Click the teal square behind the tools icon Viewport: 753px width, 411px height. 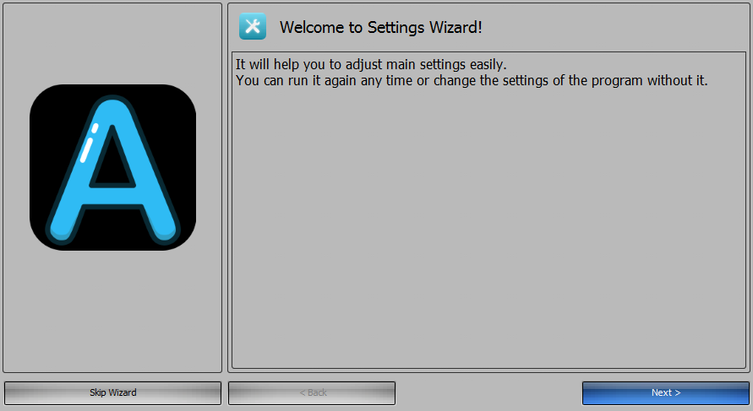click(x=253, y=26)
